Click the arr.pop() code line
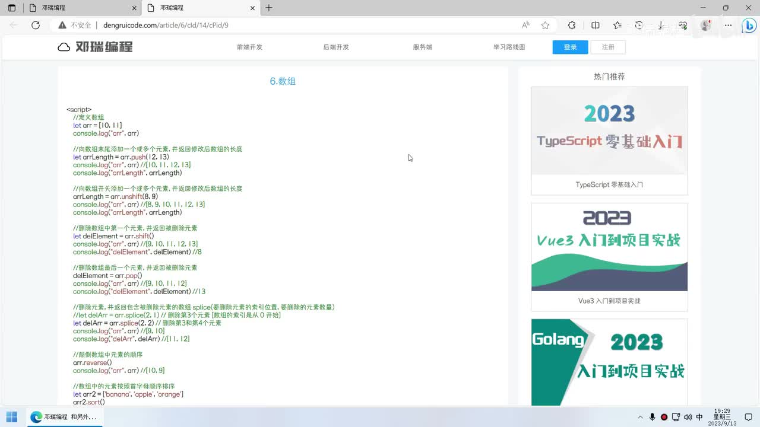The height and width of the screenshot is (427, 760). click(x=107, y=276)
